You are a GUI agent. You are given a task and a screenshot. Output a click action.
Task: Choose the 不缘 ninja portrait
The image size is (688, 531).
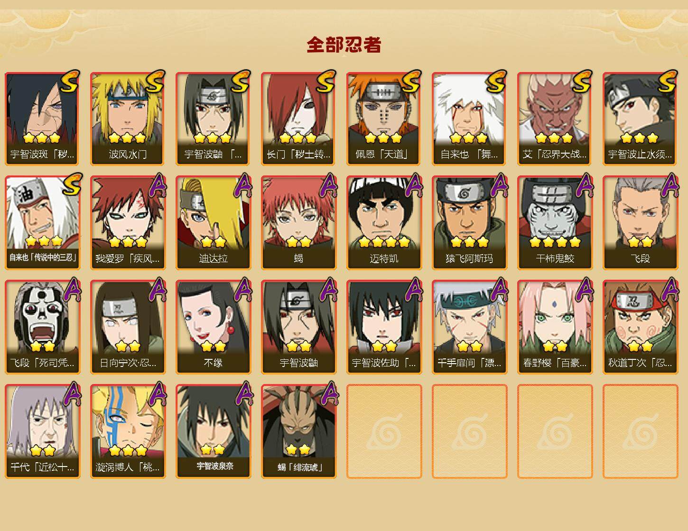point(214,327)
